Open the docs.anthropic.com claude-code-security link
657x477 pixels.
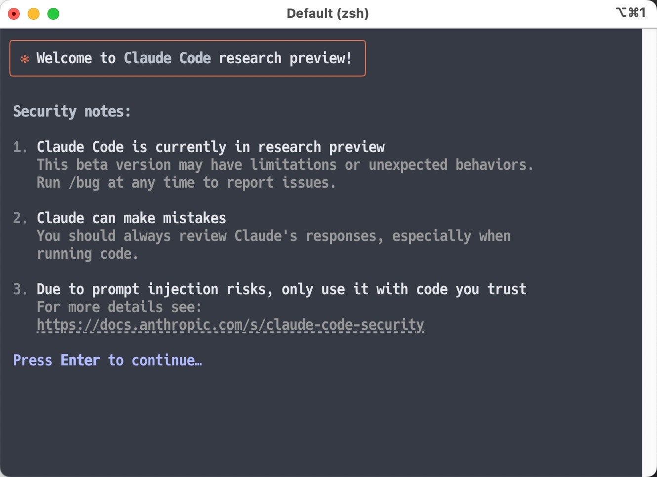coord(230,325)
